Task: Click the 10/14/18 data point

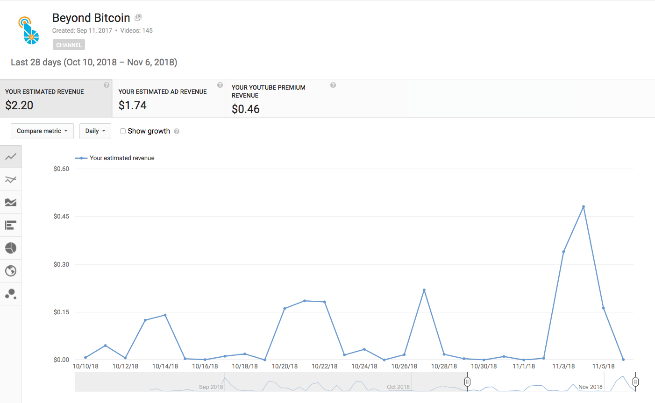Action: point(165,315)
